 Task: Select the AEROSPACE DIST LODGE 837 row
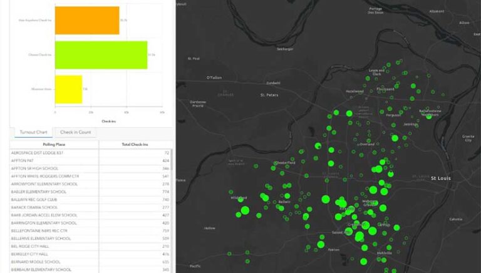(90, 153)
